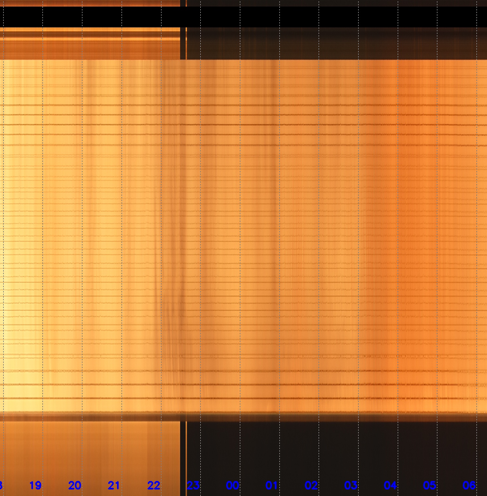487x496 pixels.
Task: Click the 03 hour time label
Action: pos(351,486)
